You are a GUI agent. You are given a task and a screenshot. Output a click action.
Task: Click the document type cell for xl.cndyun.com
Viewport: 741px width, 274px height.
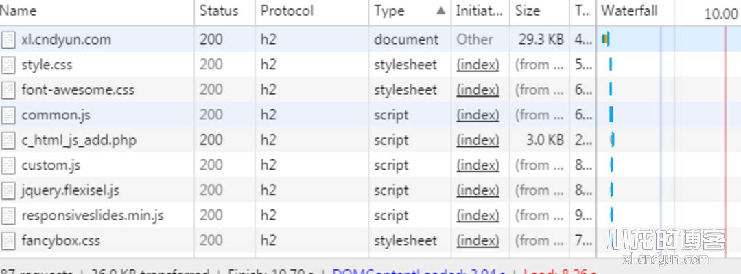pyautogui.click(x=406, y=39)
